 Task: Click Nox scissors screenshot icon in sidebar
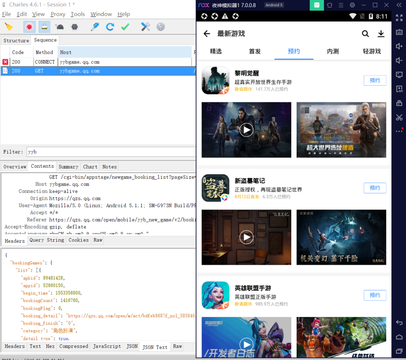click(x=399, y=117)
